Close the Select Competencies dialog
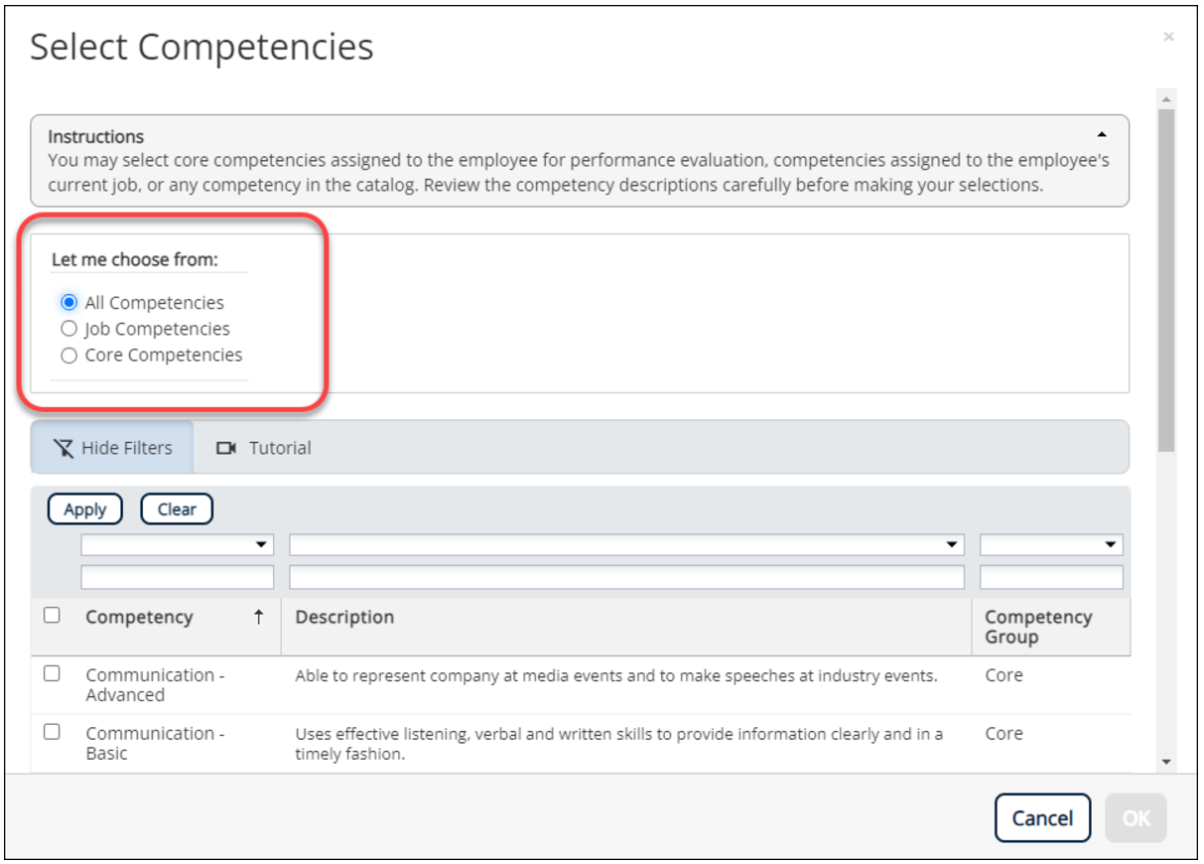The height and width of the screenshot is (864, 1204). (x=1168, y=37)
